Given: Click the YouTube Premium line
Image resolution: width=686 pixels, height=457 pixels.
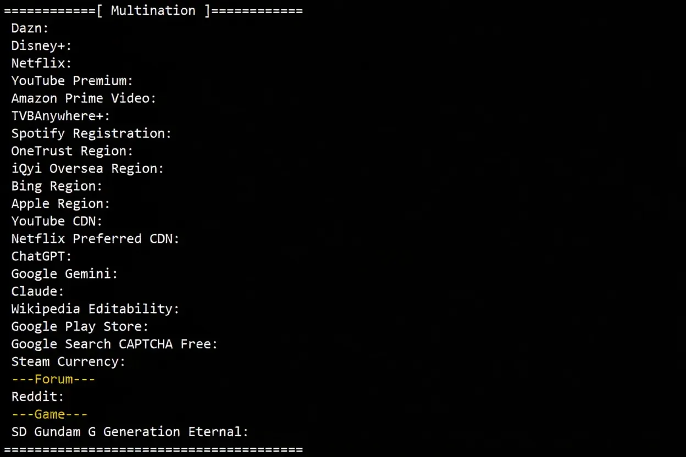Looking at the screenshot, I should (73, 81).
